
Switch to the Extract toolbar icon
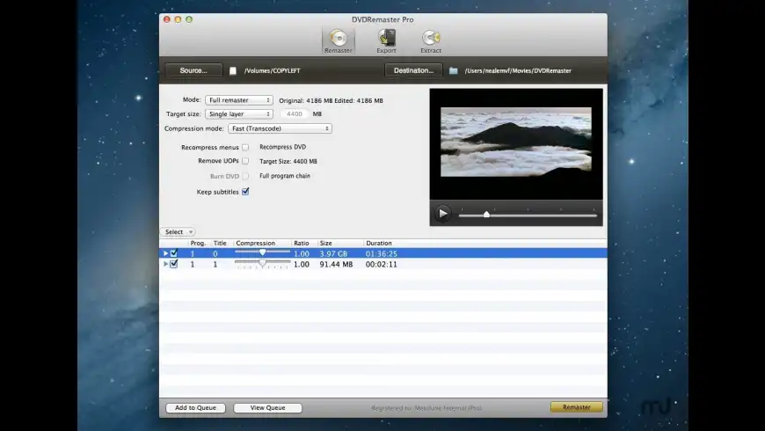click(431, 40)
